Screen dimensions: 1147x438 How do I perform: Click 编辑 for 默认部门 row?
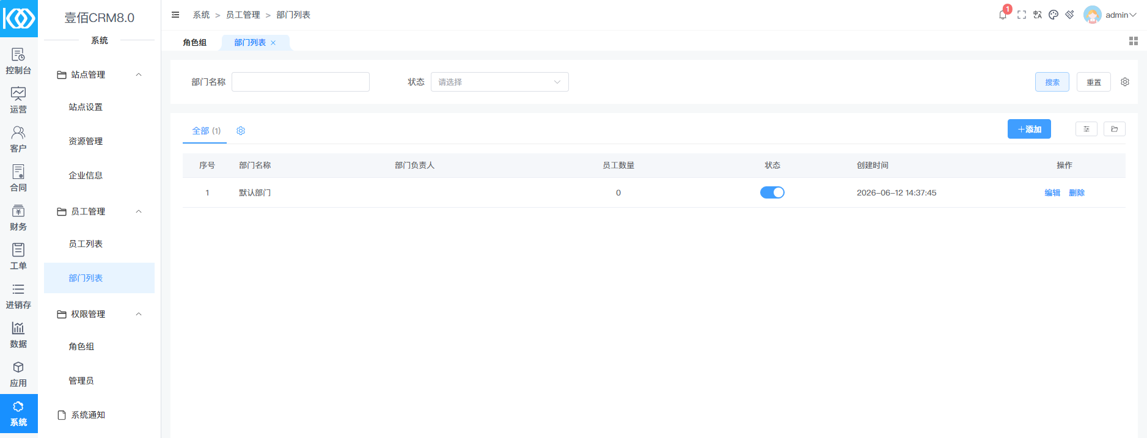(x=1052, y=192)
